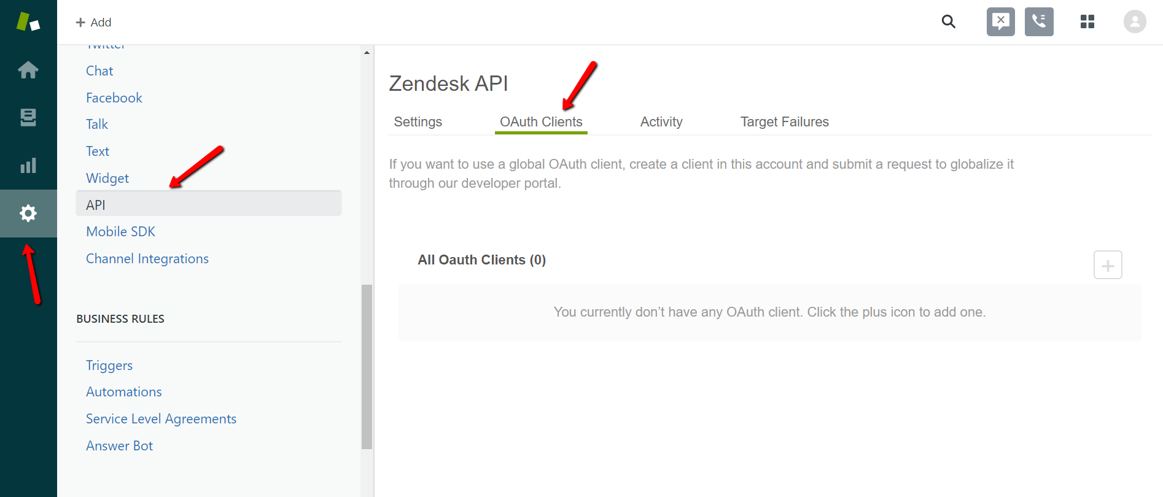Viewport: 1163px width, 497px height.
Task: Open the user profile avatar
Action: tap(1135, 22)
